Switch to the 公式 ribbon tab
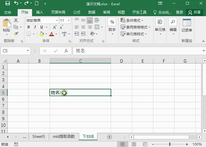The height and width of the screenshot is (147, 206). [77, 12]
